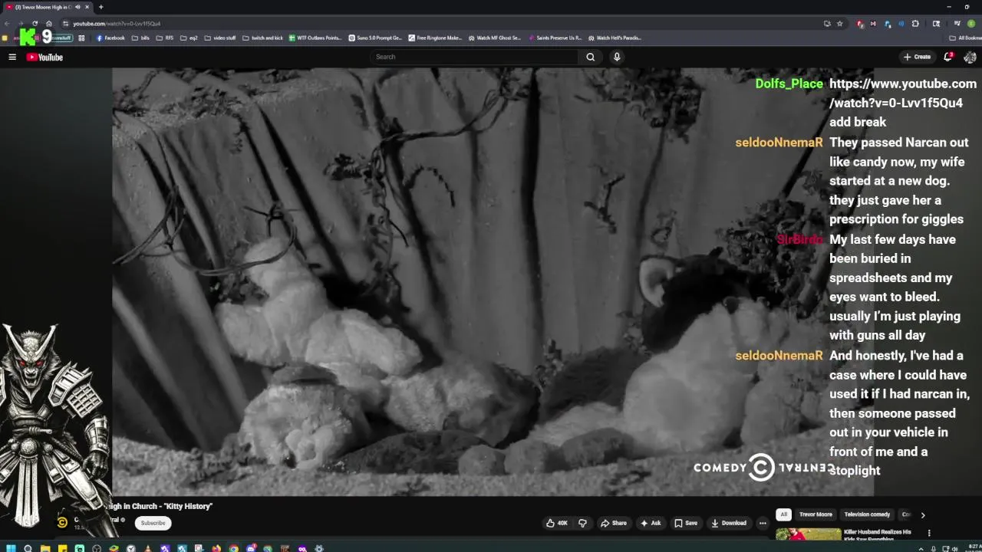Select the Television comedy filter chip
982x552 pixels.
[x=867, y=515]
